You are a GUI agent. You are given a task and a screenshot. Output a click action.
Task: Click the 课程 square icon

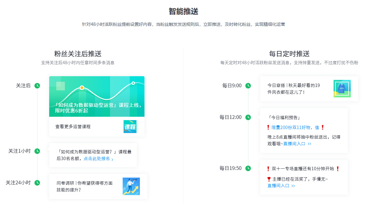point(130,127)
